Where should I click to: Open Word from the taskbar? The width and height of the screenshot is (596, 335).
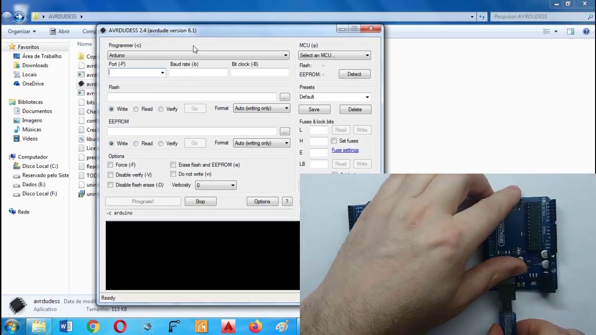(66, 327)
